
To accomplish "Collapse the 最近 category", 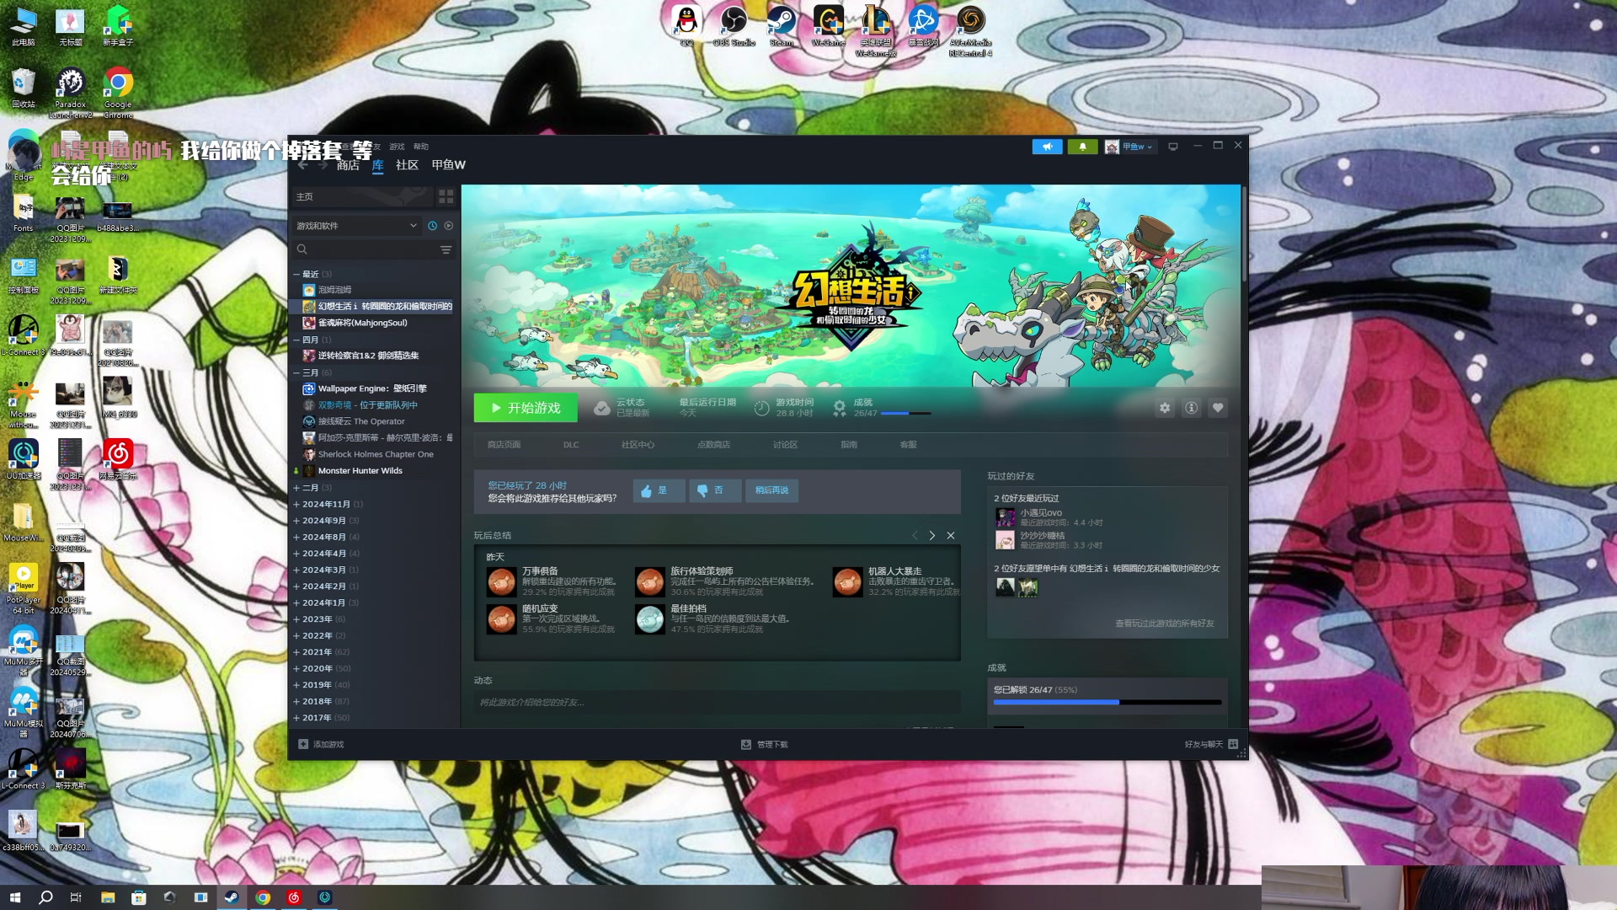I will click(296, 274).
